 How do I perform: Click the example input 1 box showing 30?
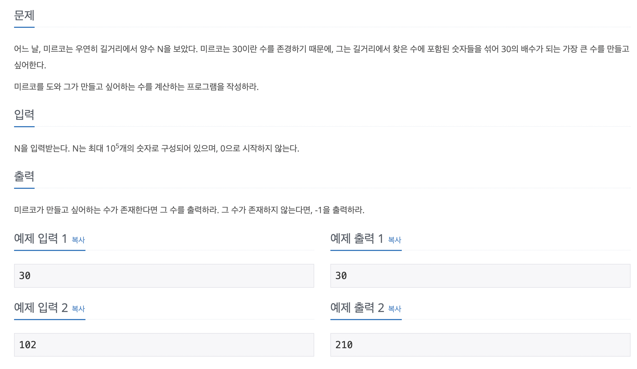point(164,276)
